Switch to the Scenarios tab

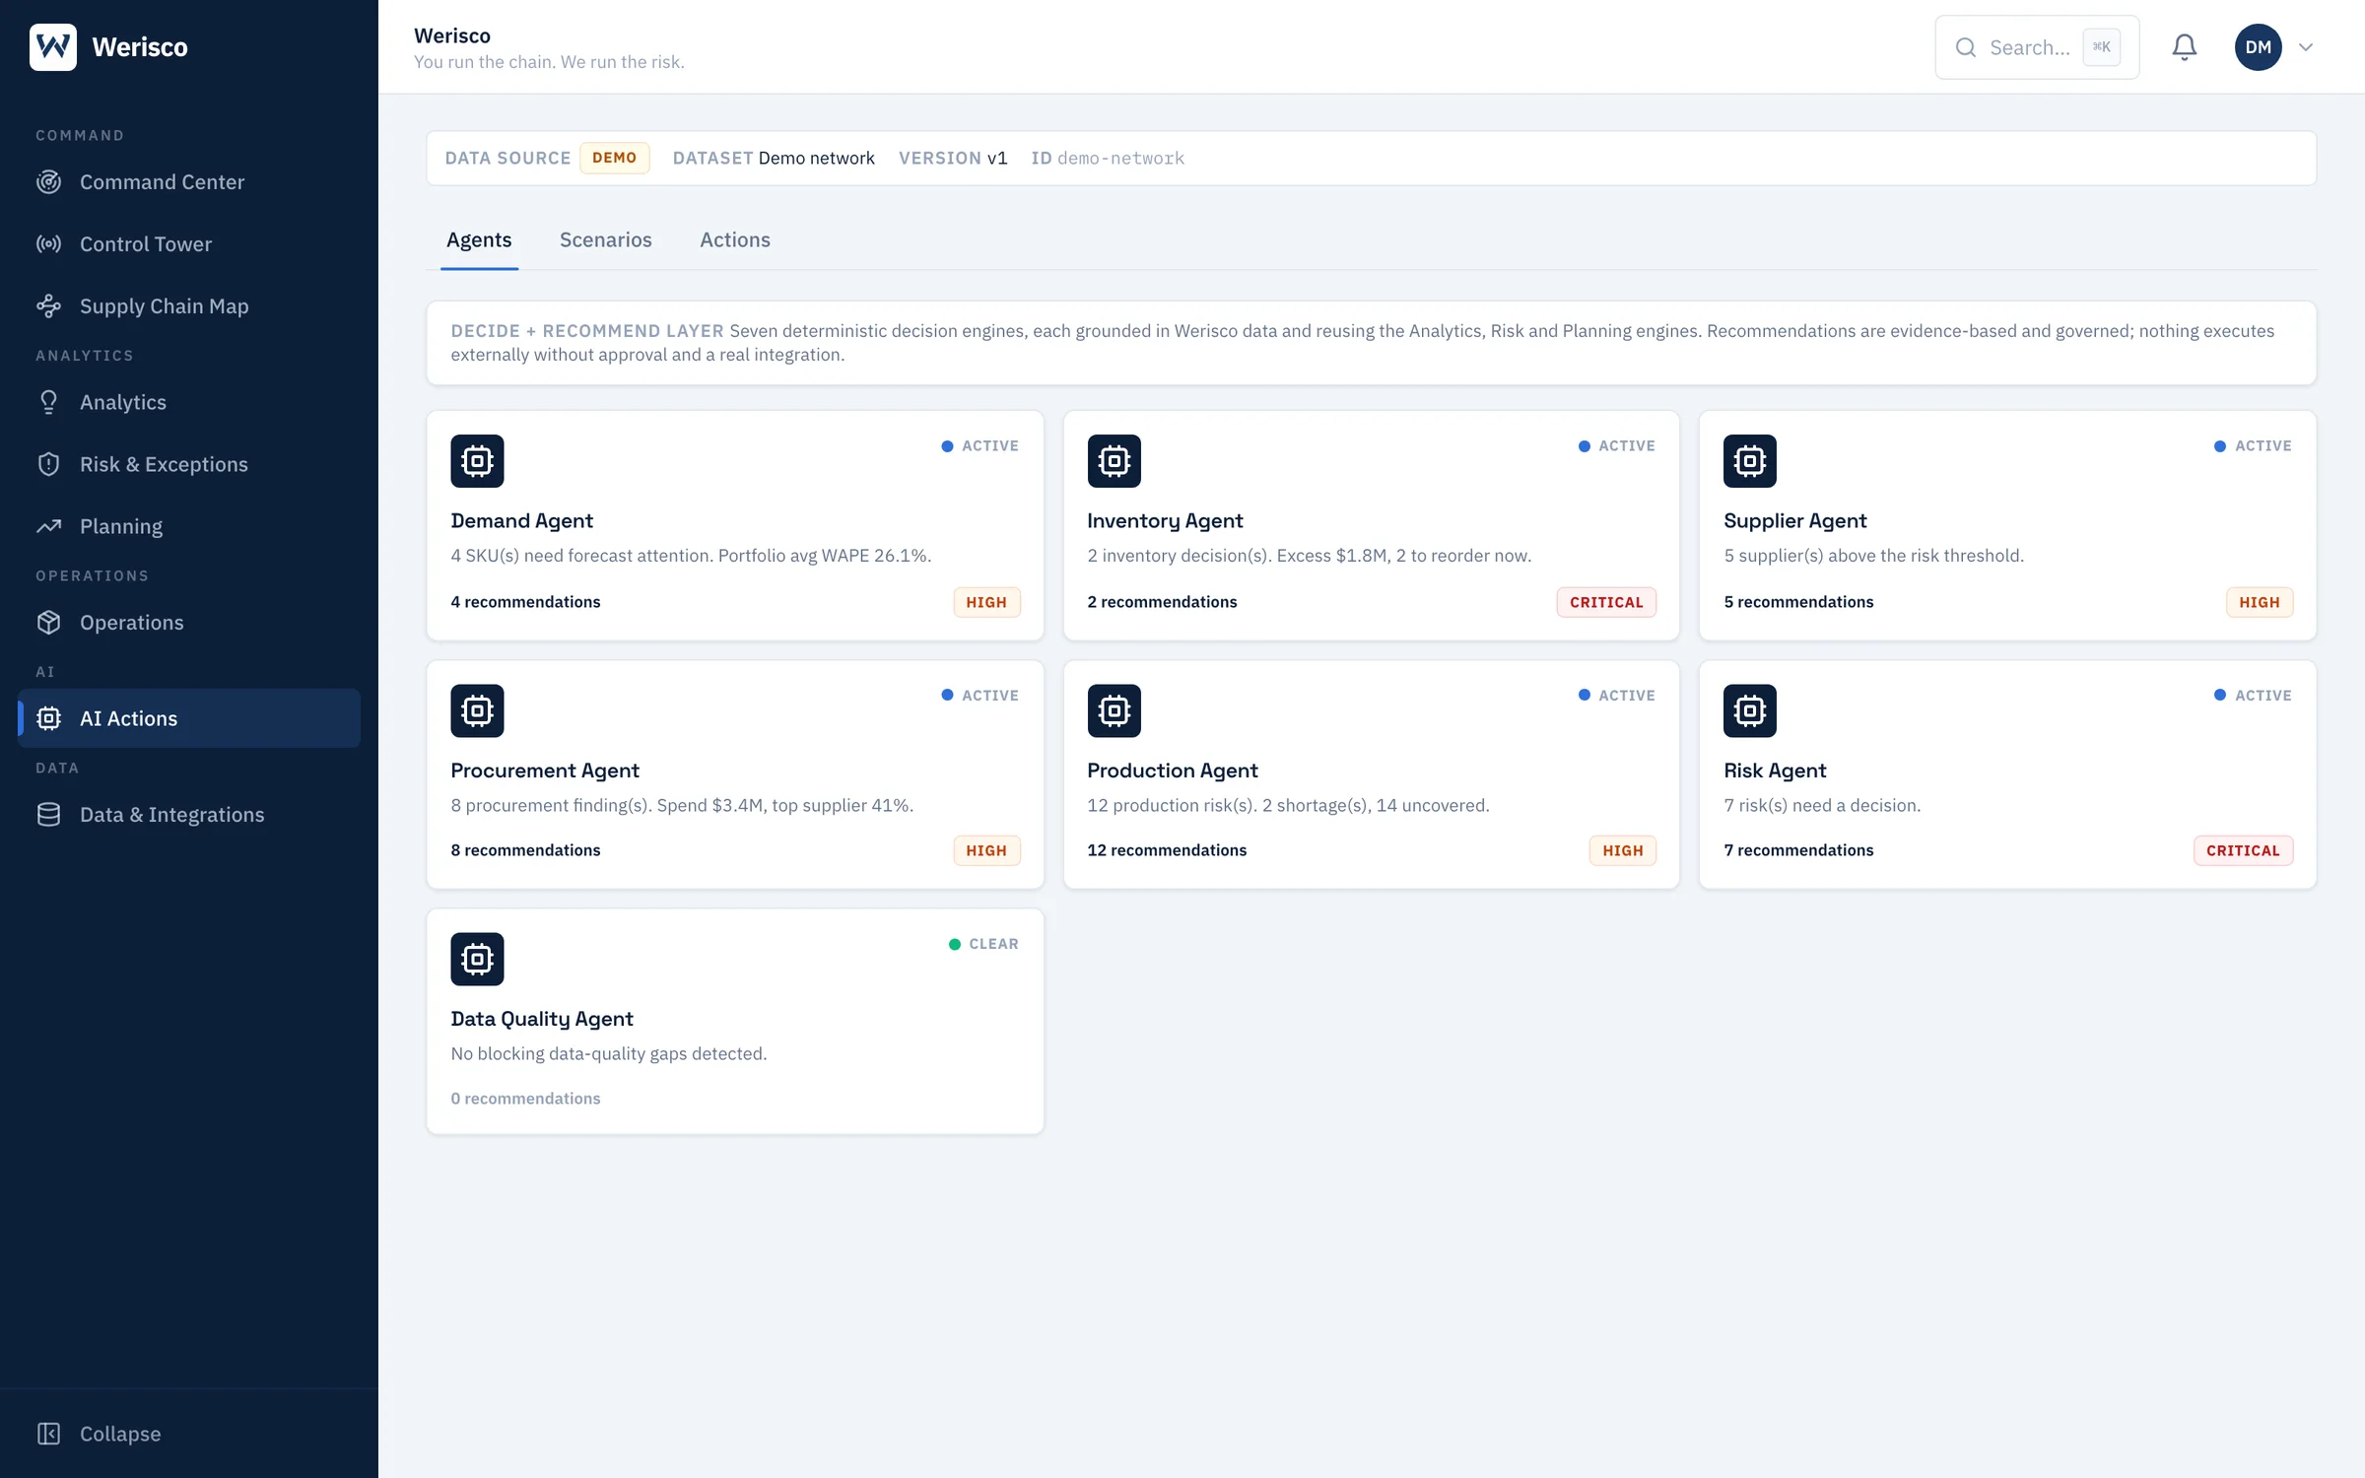click(606, 239)
